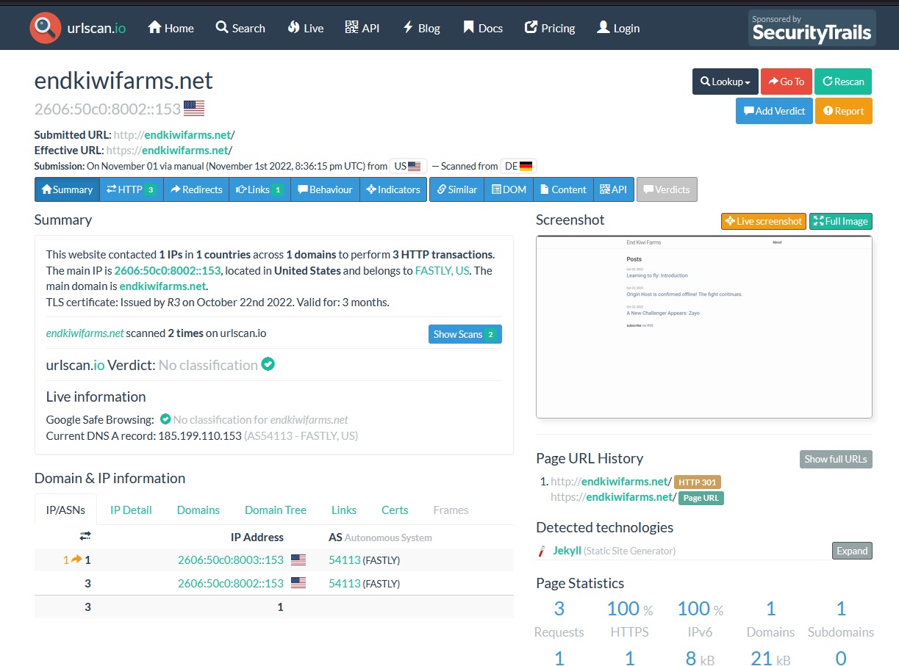
Task: Click the website screenshot thumbnail
Action: point(703,327)
